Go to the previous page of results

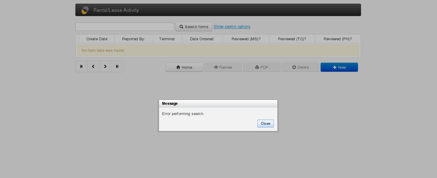point(93,67)
